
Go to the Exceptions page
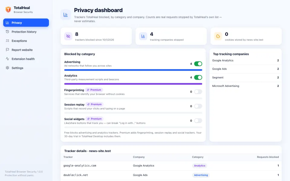pyautogui.click(x=26, y=41)
